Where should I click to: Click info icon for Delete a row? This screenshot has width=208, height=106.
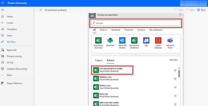click(175, 87)
